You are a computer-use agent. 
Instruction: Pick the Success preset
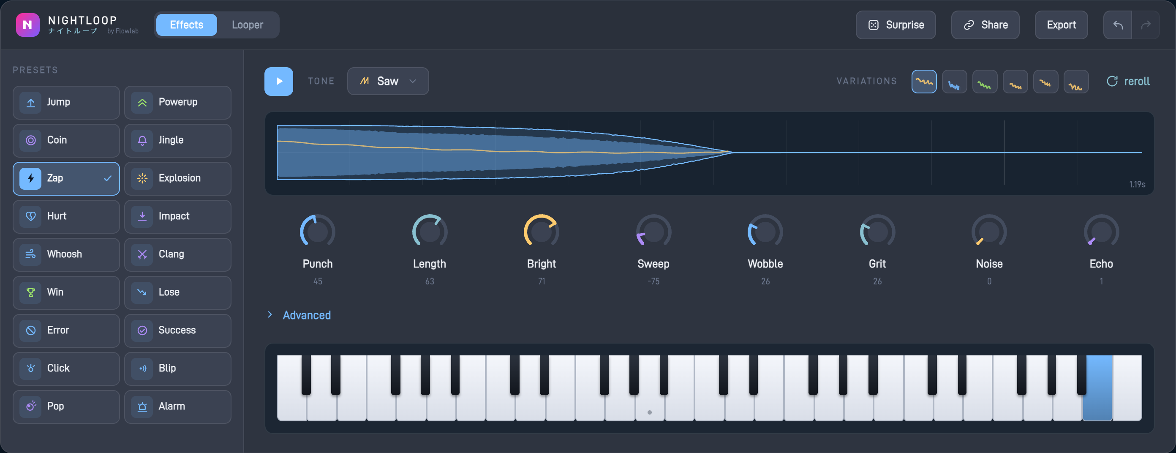(177, 330)
